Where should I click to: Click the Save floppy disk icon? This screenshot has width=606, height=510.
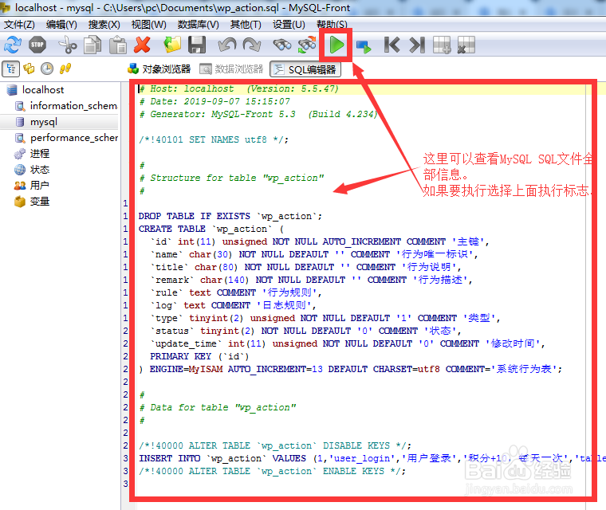click(197, 45)
